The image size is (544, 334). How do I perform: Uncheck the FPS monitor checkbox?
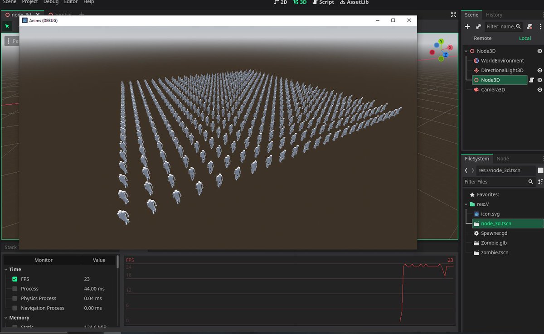point(15,279)
